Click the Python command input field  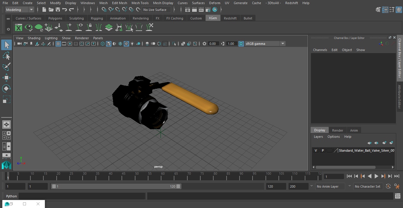coord(82,196)
